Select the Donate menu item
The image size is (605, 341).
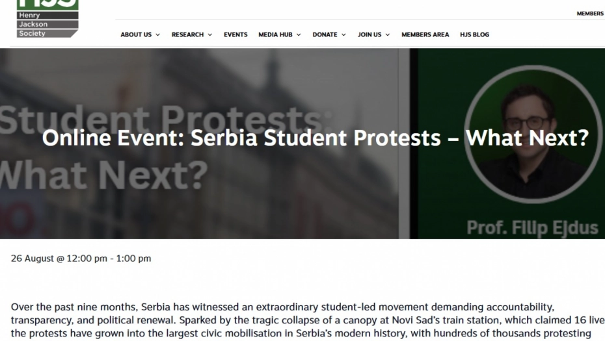click(325, 35)
